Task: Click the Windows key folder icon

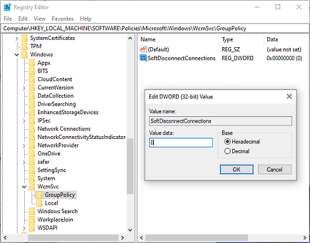Action: click(x=24, y=55)
